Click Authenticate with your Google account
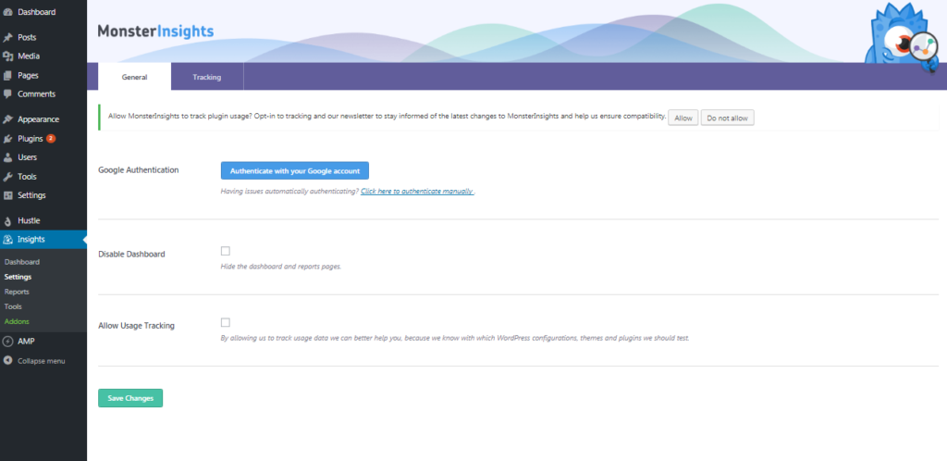Screen dimensions: 947x461 pyautogui.click(x=295, y=171)
